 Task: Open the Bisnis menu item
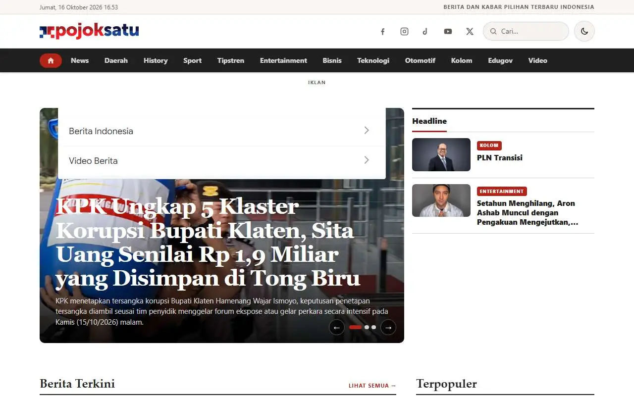332,60
